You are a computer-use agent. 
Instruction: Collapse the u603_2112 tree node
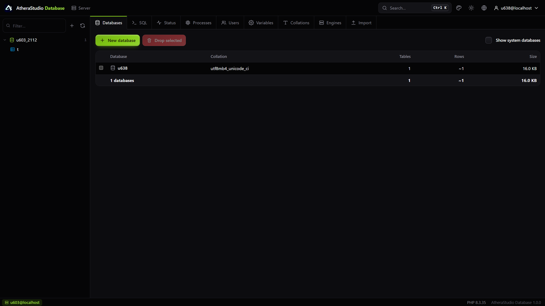(x=5, y=40)
